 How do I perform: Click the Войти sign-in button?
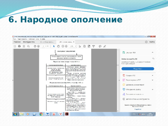(x=152, y=42)
